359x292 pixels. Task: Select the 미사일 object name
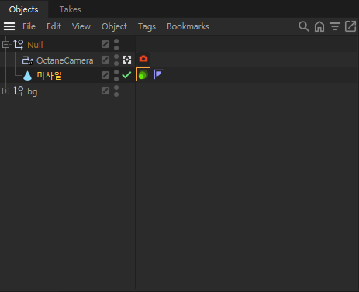[x=50, y=76]
